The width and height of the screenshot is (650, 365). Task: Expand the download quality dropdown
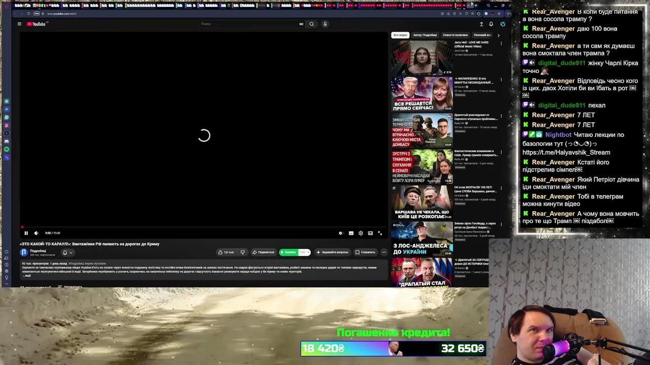click(x=304, y=252)
